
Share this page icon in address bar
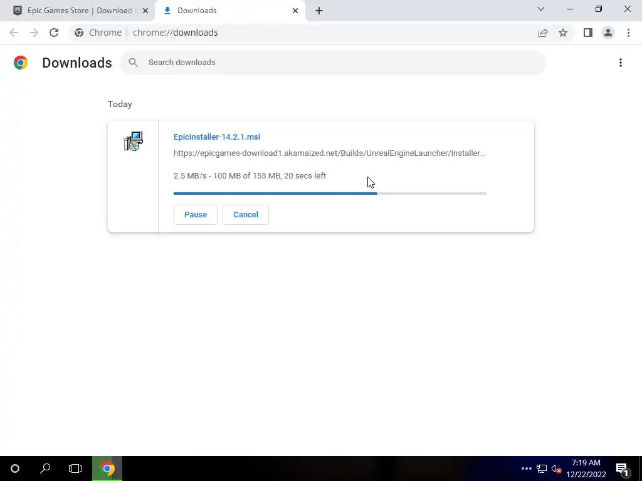(543, 33)
